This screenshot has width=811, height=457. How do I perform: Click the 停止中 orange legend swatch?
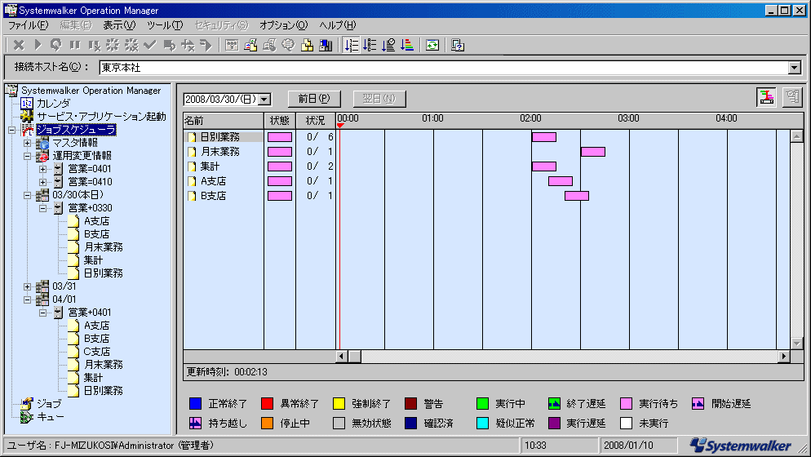(267, 424)
